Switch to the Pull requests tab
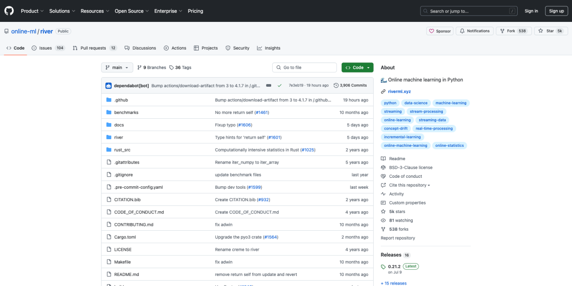This screenshot has width=572, height=286. (x=95, y=48)
